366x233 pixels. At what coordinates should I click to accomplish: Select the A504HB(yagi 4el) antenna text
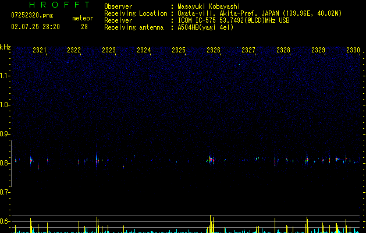pyautogui.click(x=205, y=27)
